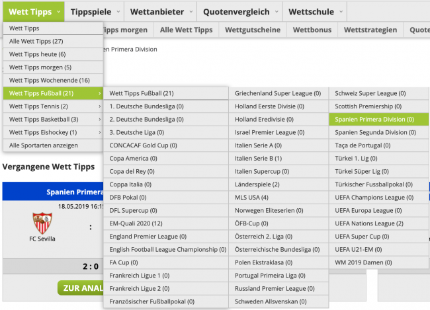Select Wett Tipps heute (6)

pyautogui.click(x=37, y=54)
